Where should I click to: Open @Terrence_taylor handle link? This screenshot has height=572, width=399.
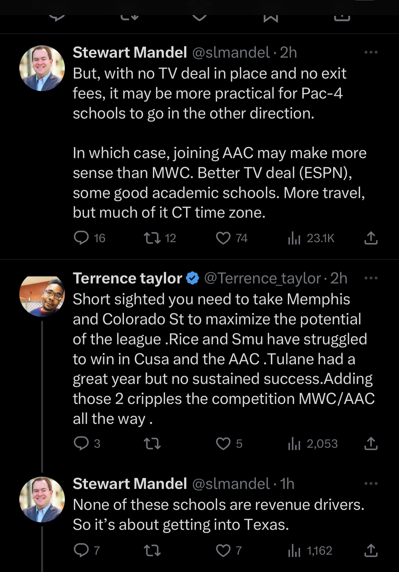(x=262, y=278)
